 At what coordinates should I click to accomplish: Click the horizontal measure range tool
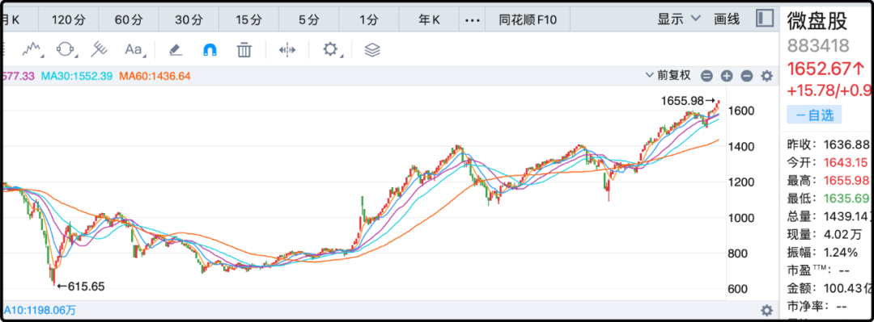(287, 50)
